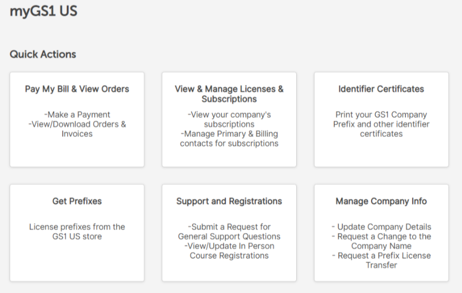Click Manage Primary & Billing contacts text
The image size is (462, 293).
[229, 139]
